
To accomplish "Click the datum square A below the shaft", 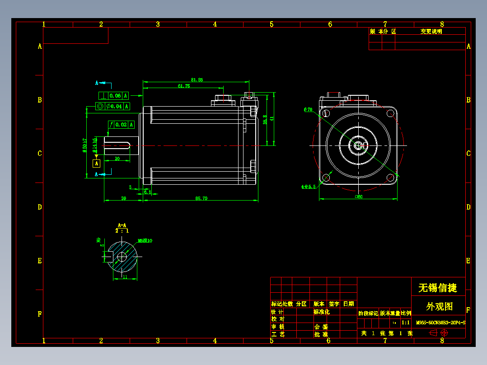I will [x=96, y=163].
